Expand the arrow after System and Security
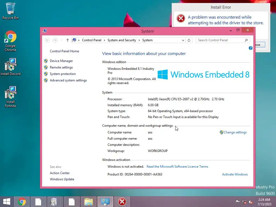 click(139, 40)
